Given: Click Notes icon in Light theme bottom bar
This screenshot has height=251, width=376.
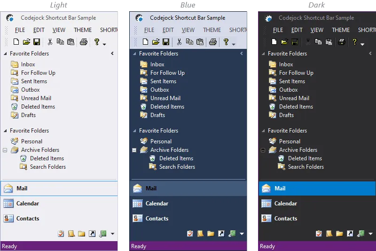Looking at the screenshot, I should [71, 234].
